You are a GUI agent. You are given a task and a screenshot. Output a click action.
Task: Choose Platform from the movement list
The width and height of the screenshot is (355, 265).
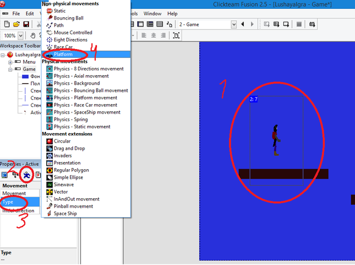[66, 54]
